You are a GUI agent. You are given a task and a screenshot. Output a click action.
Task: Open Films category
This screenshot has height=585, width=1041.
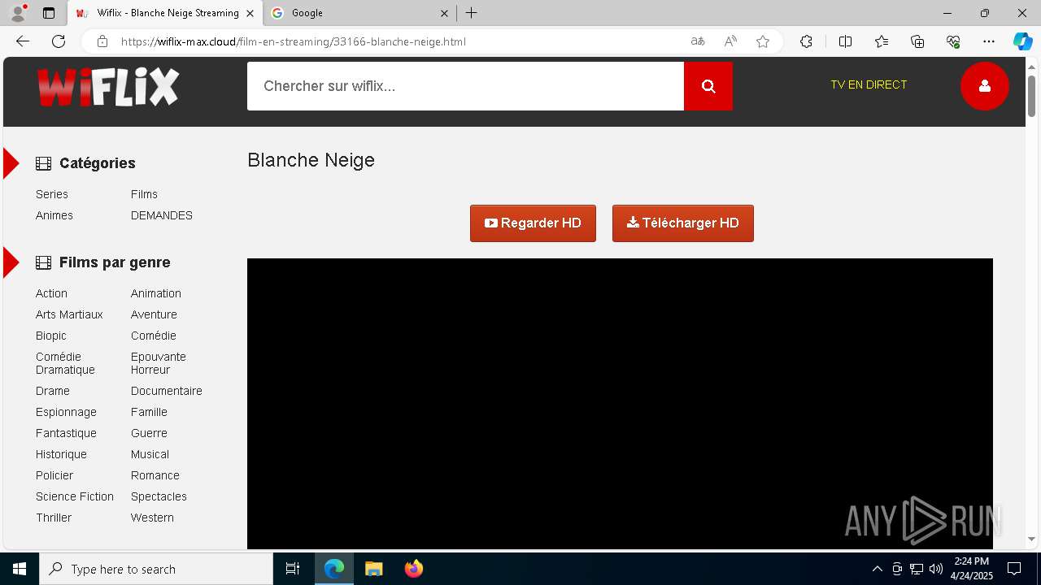point(144,194)
